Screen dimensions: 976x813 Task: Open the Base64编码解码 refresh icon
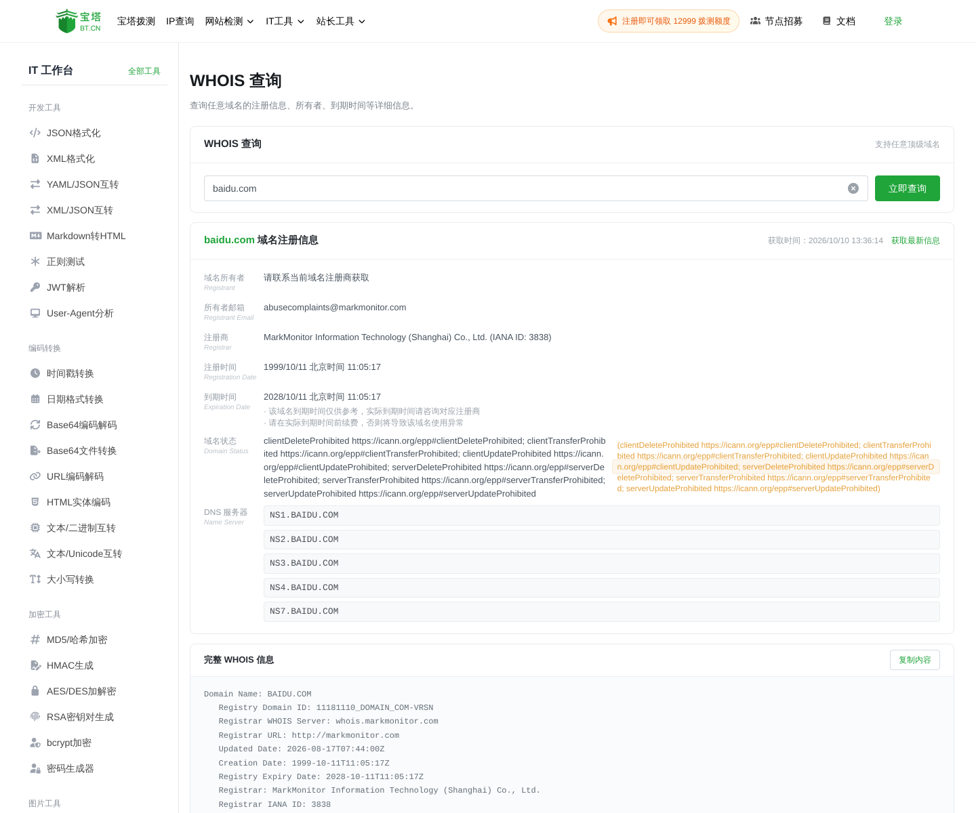pos(35,425)
